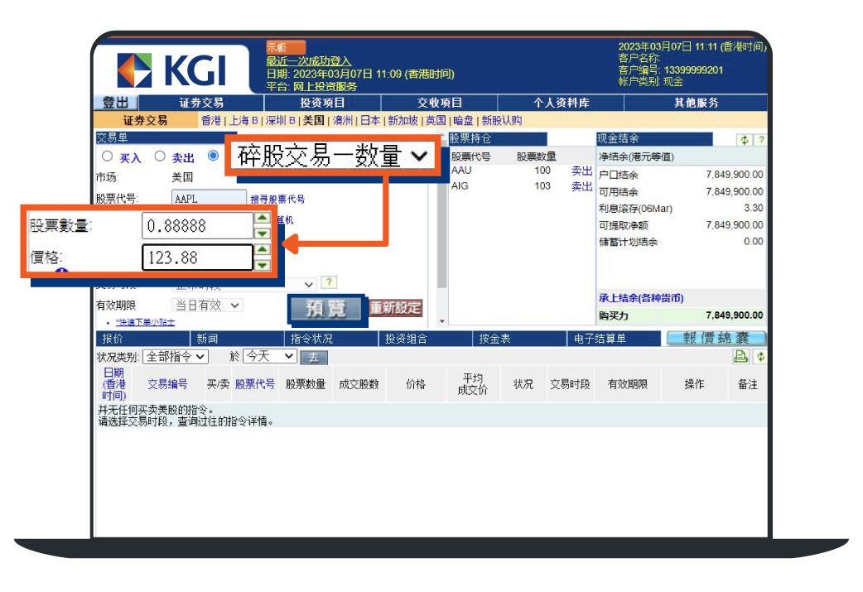Raise the price using the up arrow
863x592 pixels.
[x=263, y=250]
